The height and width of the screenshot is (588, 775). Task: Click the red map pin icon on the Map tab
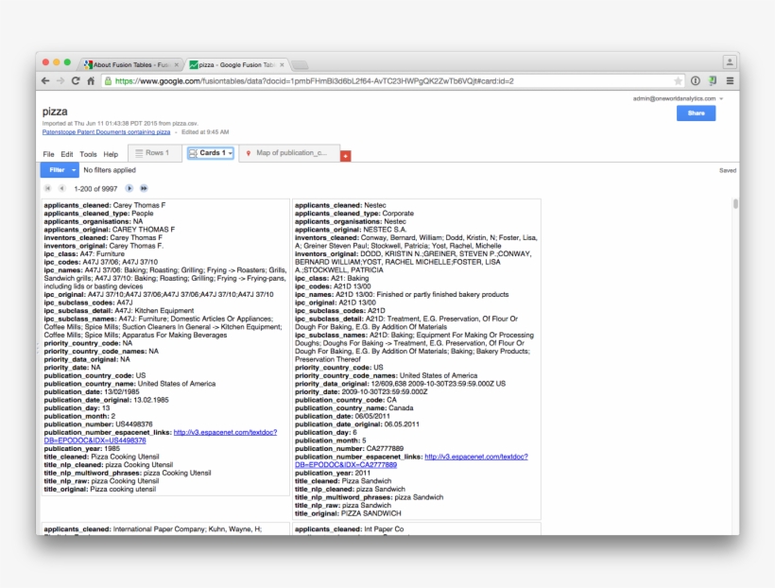click(248, 154)
